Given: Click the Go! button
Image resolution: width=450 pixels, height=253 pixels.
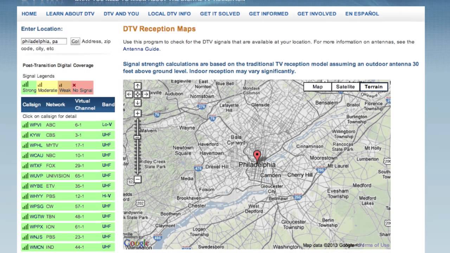Looking at the screenshot, I should (x=75, y=41).
